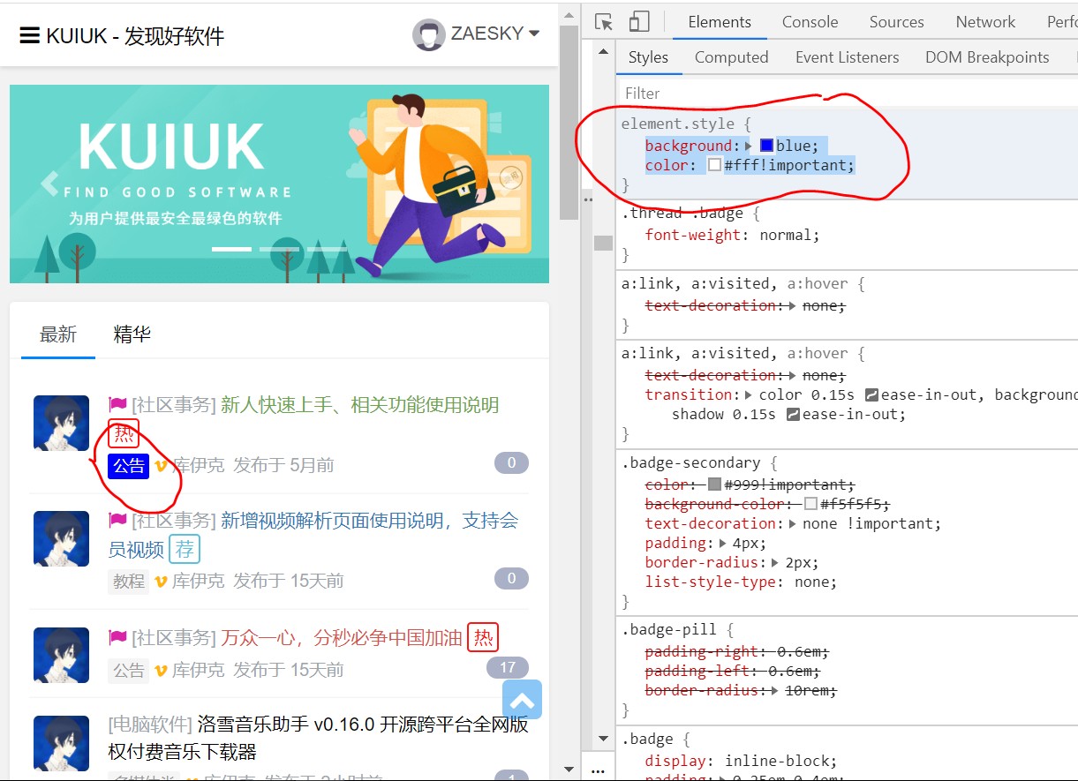Click the 17 replies count badge
Image resolution: width=1078 pixels, height=781 pixels.
click(508, 667)
